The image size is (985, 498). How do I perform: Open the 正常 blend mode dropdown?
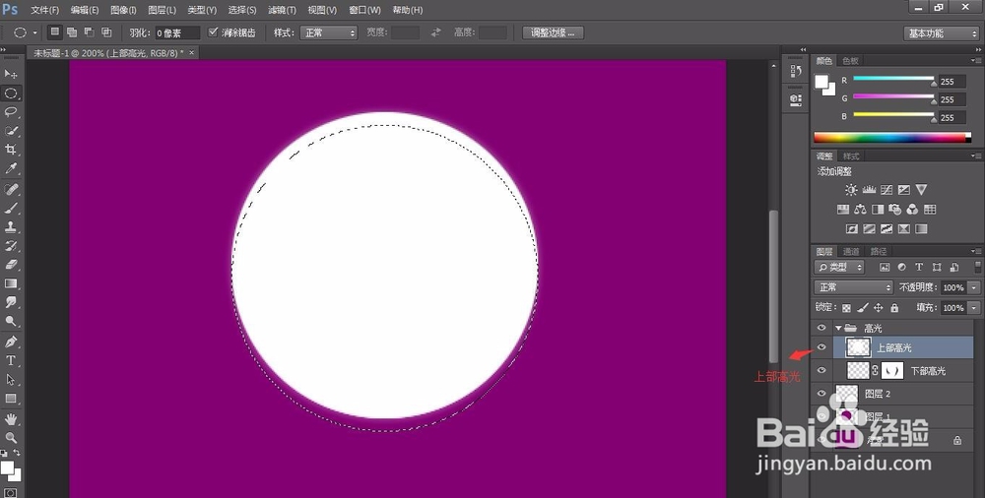point(854,287)
